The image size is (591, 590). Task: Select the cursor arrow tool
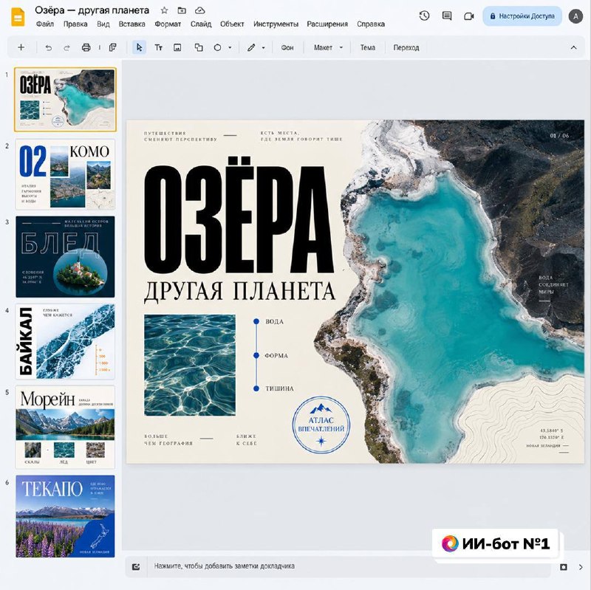[x=139, y=47]
